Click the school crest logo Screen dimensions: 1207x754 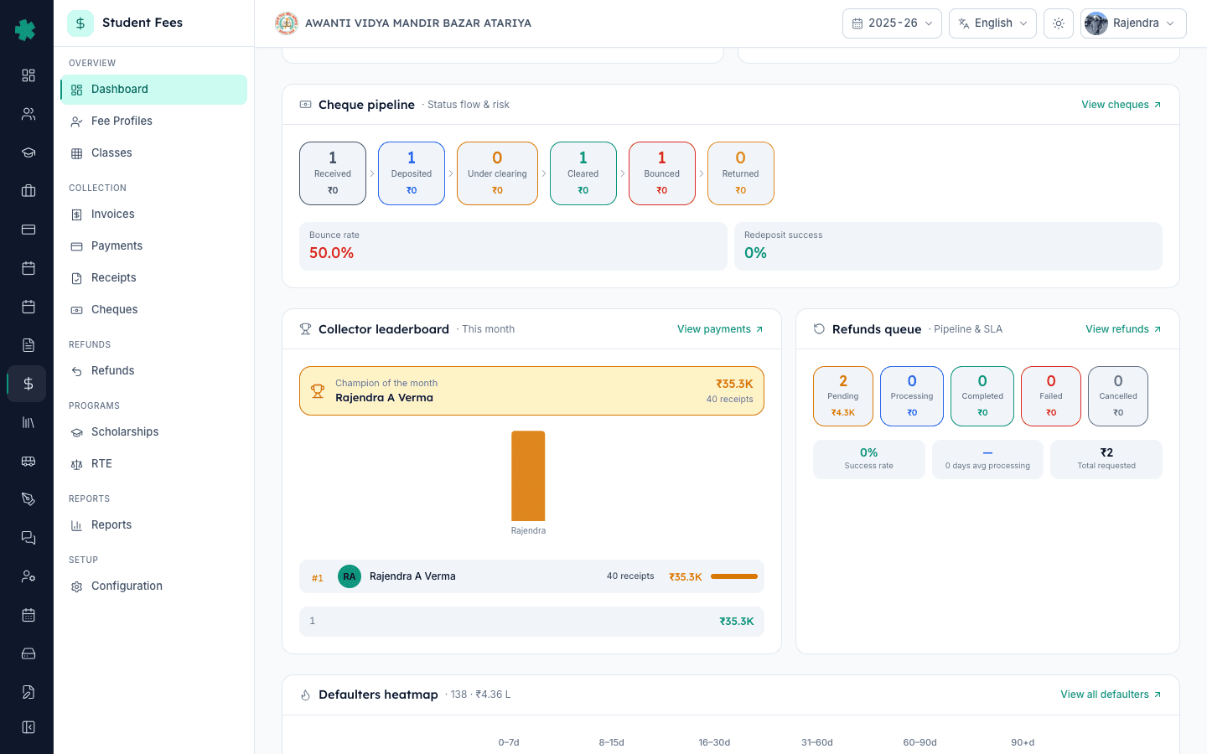tap(287, 23)
